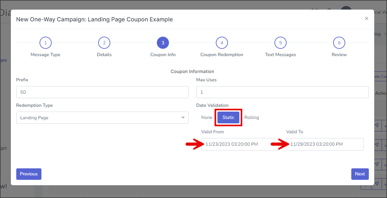The image size is (387, 198).
Task: Open step 6 Review
Action: (x=339, y=43)
